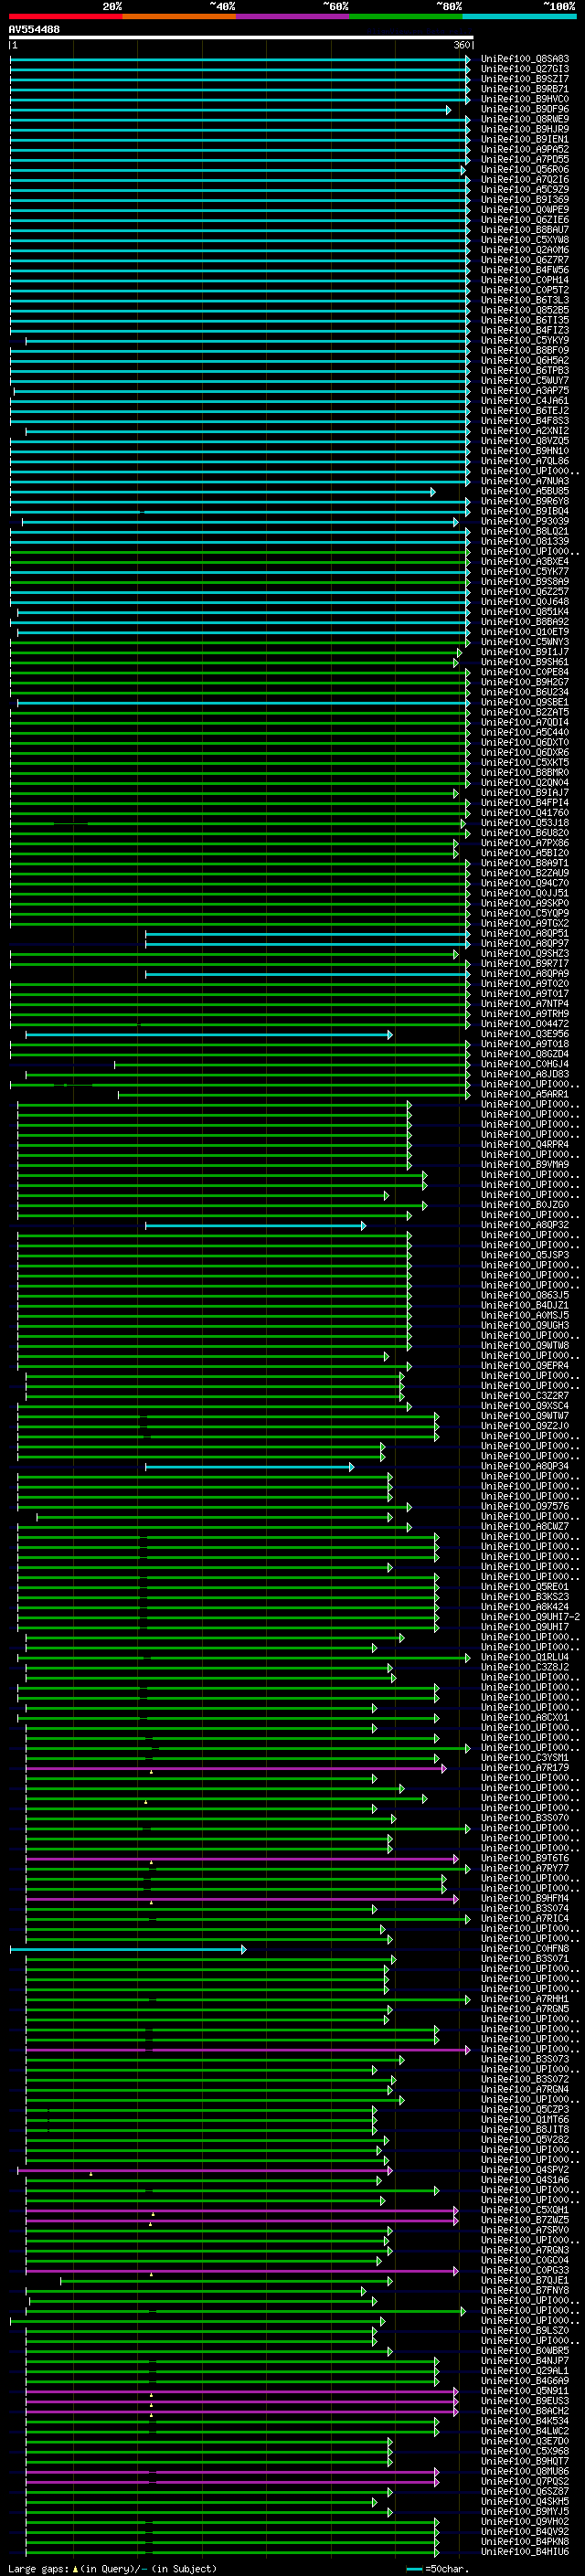Image resolution: width=585 pixels, height=2576 pixels.
Task: Select the UniRef100_A7R179 hit label
Action: point(525,1768)
